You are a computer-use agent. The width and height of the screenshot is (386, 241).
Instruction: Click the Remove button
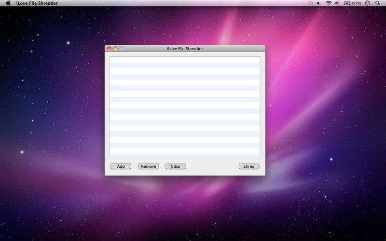pos(149,166)
